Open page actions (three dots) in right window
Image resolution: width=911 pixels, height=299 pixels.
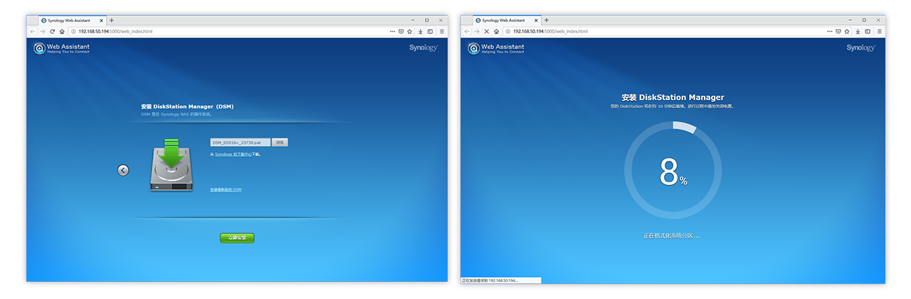pyautogui.click(x=830, y=31)
